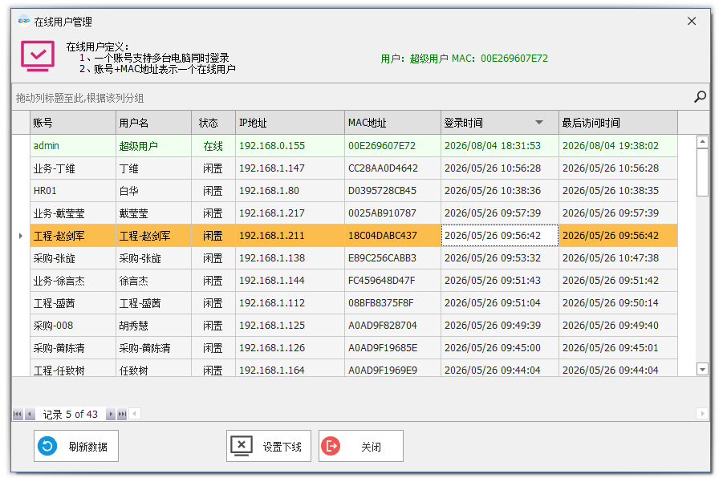This screenshot has width=719, height=478.
Task: Sort by the MAC地址 column header
Action: pos(392,123)
